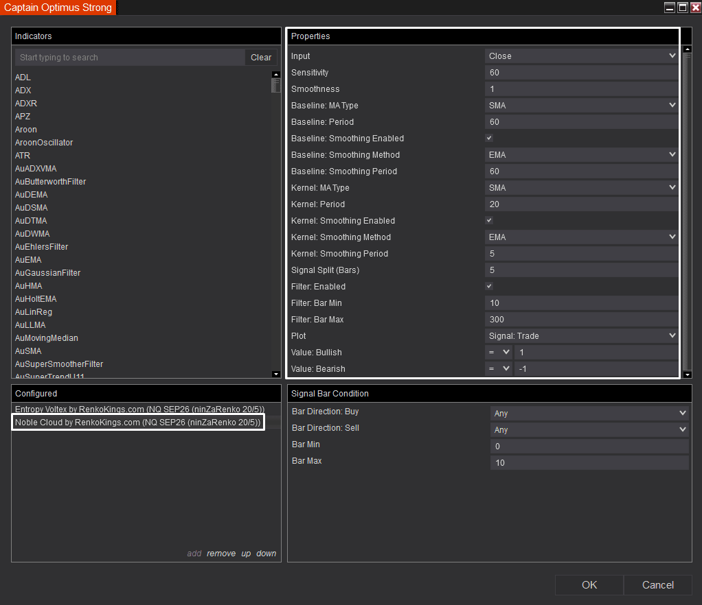Click the Cancel button

657,585
